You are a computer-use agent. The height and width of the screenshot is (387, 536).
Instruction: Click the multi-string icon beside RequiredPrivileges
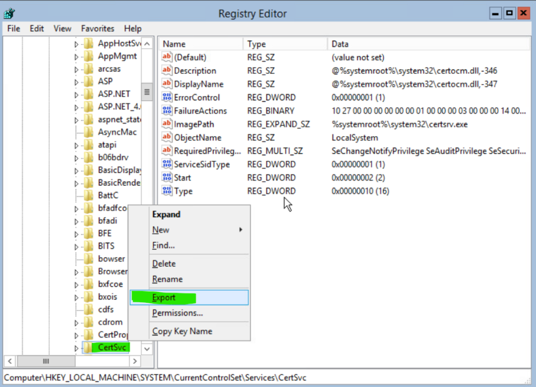(166, 151)
